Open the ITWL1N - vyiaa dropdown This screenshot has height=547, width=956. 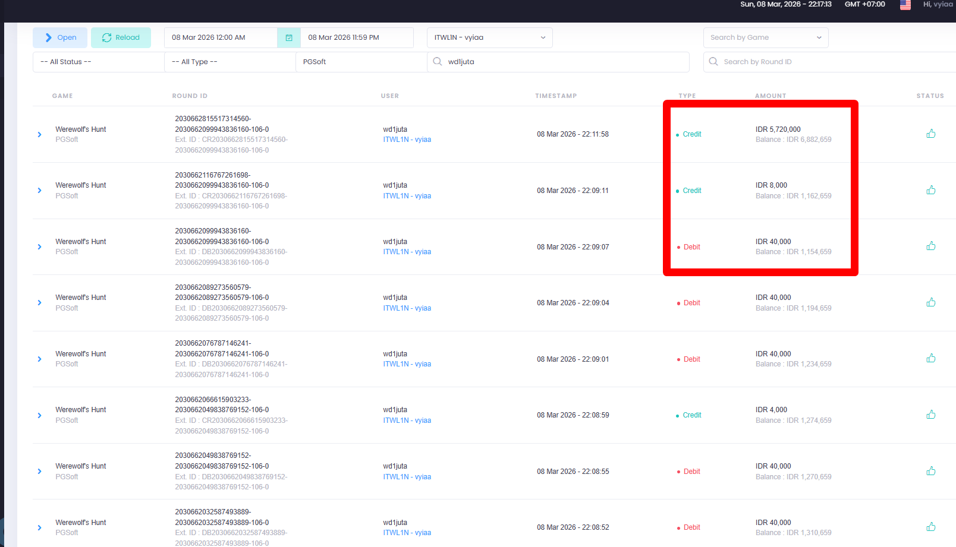[489, 37]
